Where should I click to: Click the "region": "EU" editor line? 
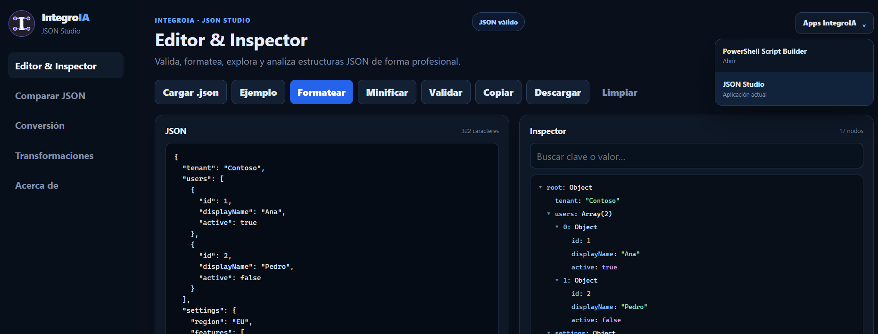222,322
